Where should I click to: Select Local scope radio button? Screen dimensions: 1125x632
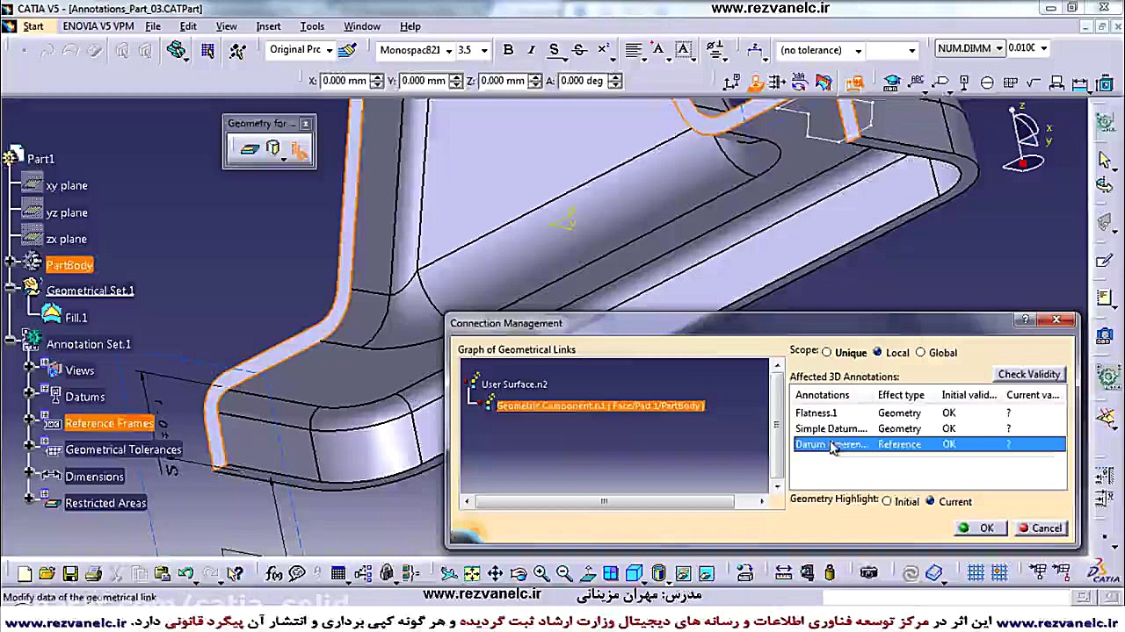876,352
